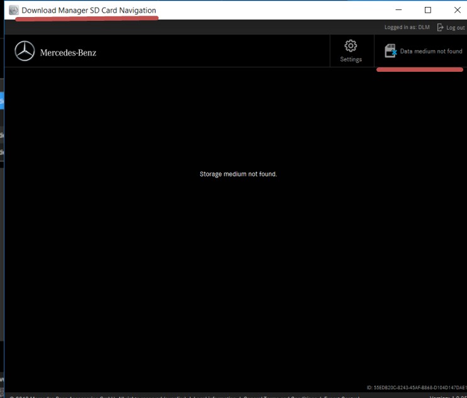Screen dimensions: 467x398
Task: Click the Mercedes-Benz wordmark text
Action: [x=68, y=53]
